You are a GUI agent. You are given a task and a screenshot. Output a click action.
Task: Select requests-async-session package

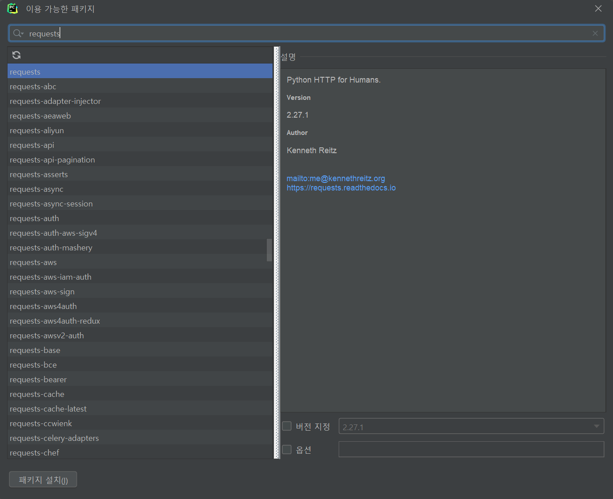(x=140, y=204)
